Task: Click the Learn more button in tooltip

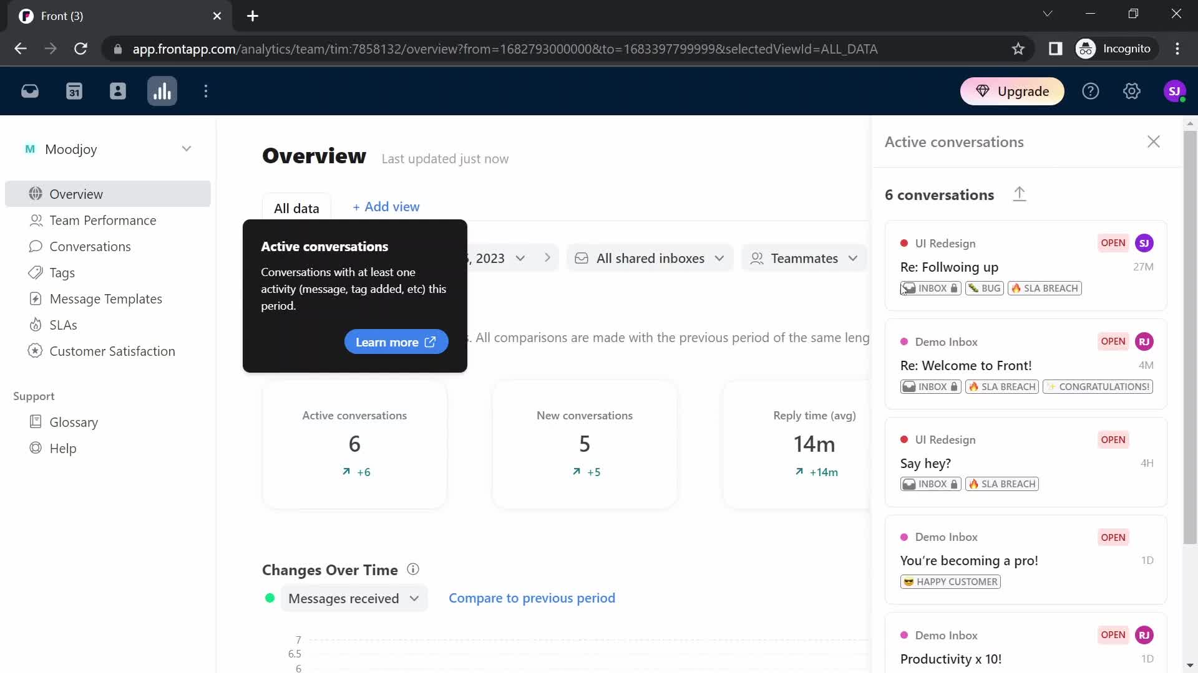Action: tap(396, 342)
